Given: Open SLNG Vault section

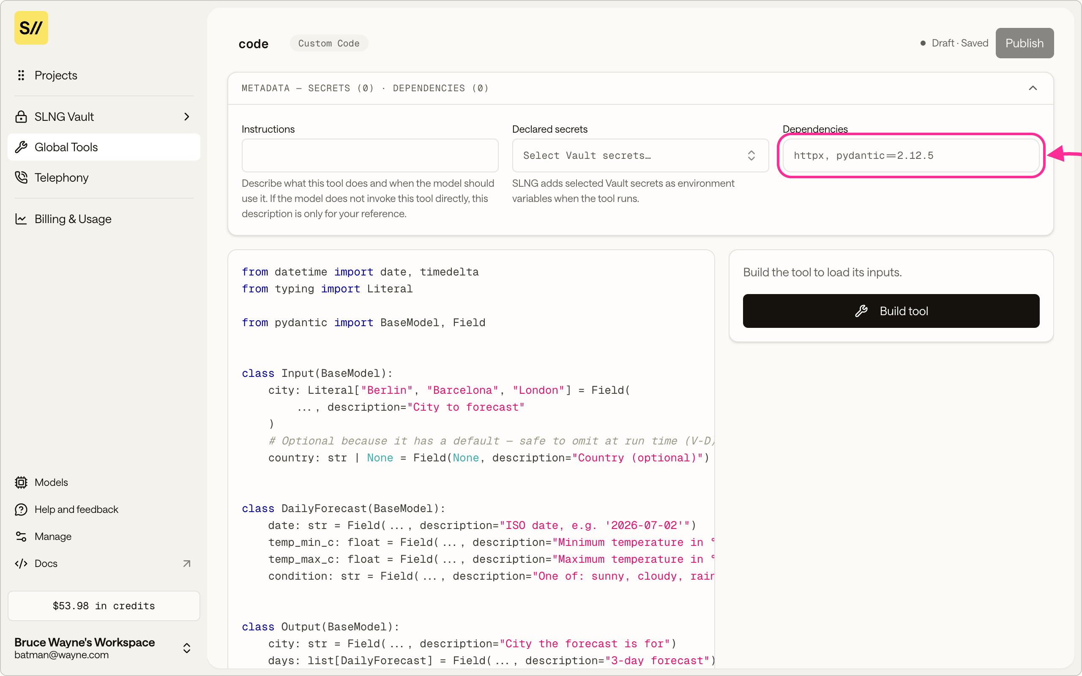Looking at the screenshot, I should click(x=104, y=117).
